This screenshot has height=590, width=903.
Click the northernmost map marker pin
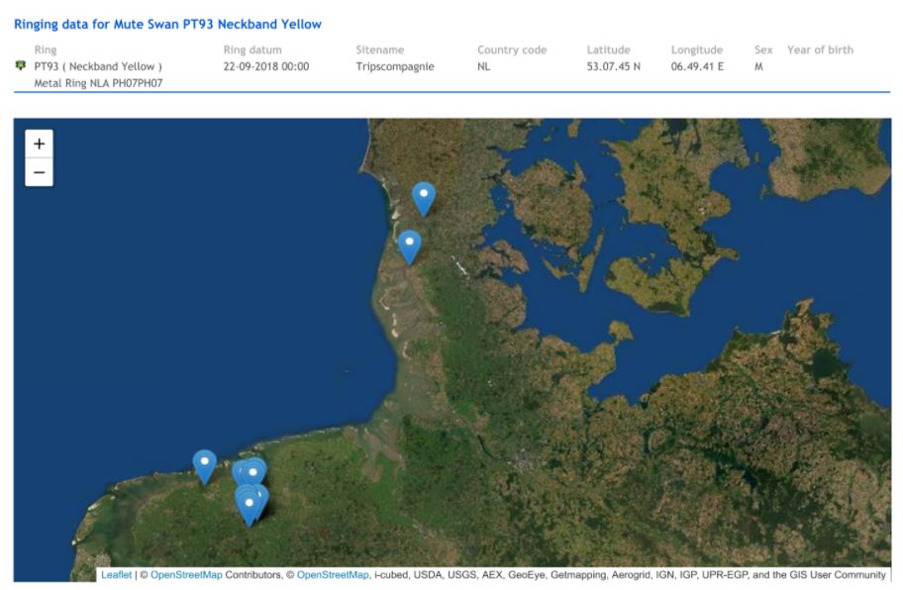[424, 199]
